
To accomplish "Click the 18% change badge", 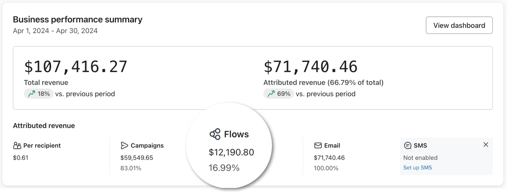I will 39,94.
